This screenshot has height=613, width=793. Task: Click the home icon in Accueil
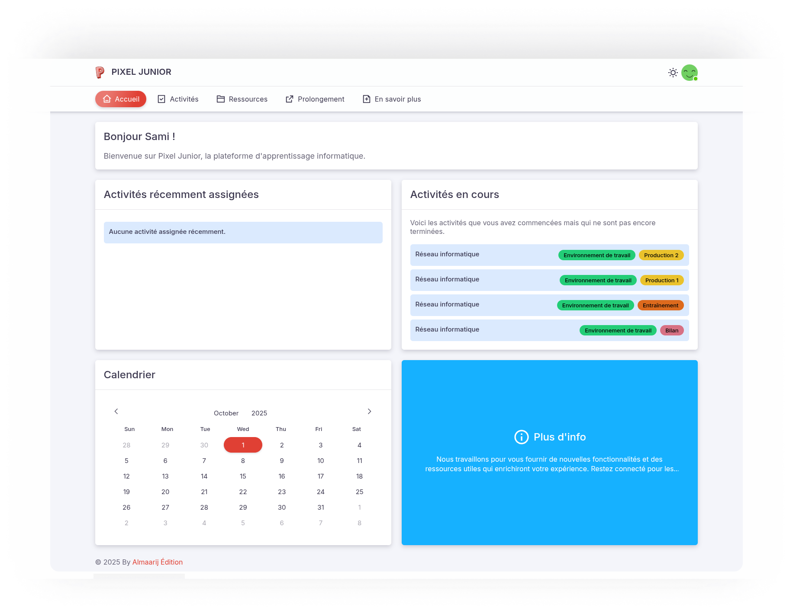(107, 99)
